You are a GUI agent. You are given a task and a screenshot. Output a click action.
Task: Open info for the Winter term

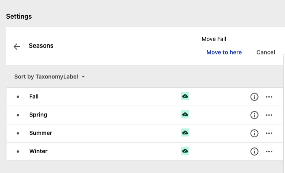click(x=254, y=151)
